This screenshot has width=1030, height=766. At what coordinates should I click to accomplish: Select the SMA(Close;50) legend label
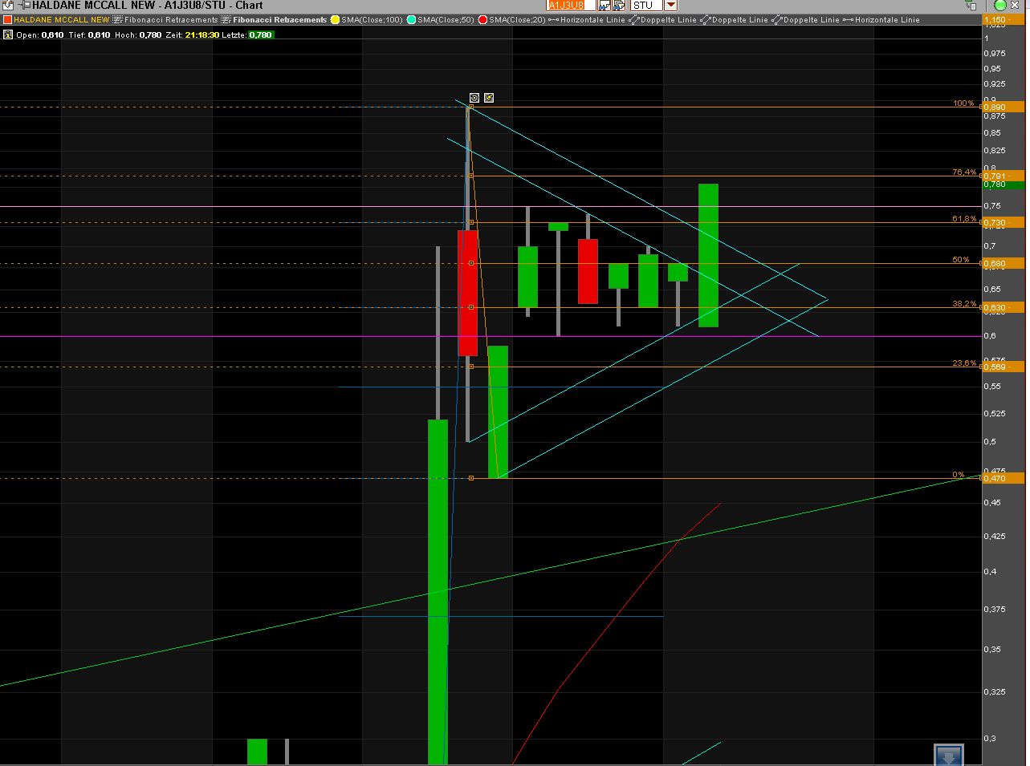point(446,20)
